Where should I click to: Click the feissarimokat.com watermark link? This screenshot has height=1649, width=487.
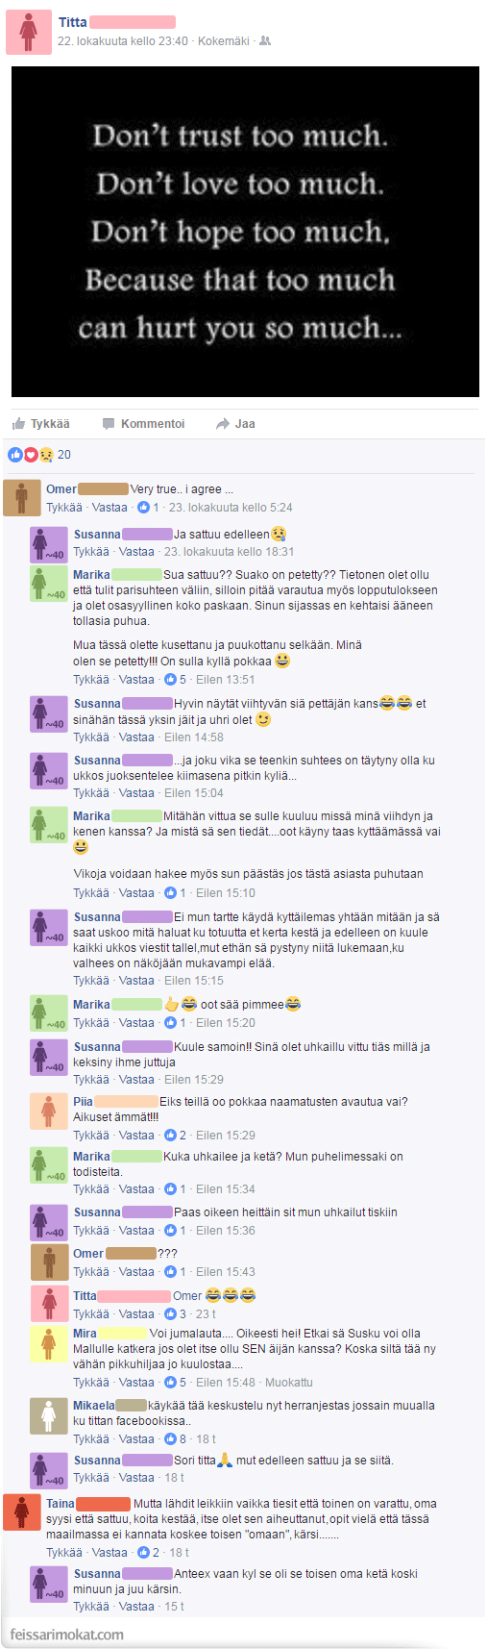coord(66,1635)
